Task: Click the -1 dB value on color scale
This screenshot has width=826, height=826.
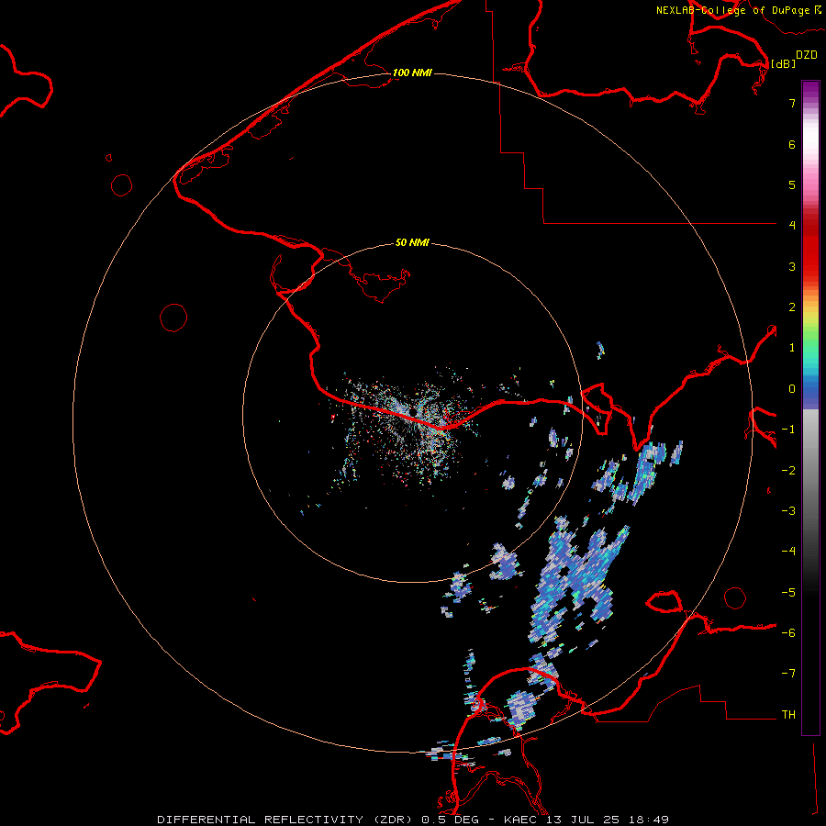Action: (788, 430)
